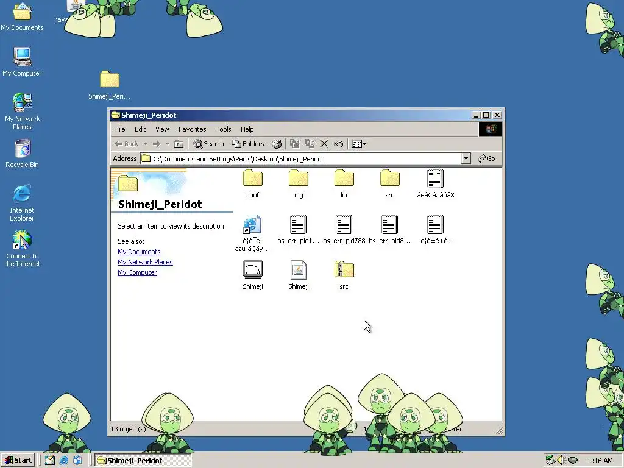Follow the My Documents link in side panel

(140, 252)
